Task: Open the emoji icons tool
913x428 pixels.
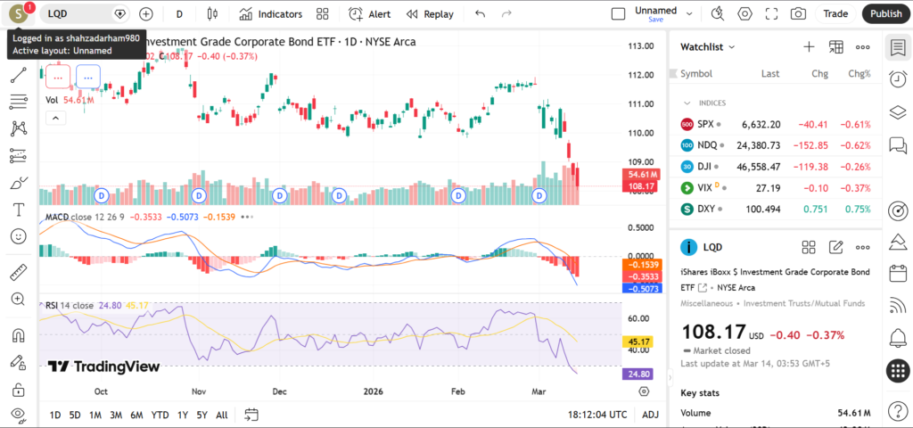Action: pyautogui.click(x=18, y=236)
